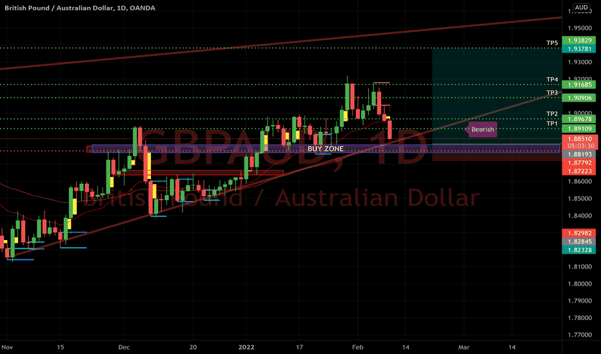Click the 1.88193 gray price tag
601x354 pixels.
tap(579, 154)
